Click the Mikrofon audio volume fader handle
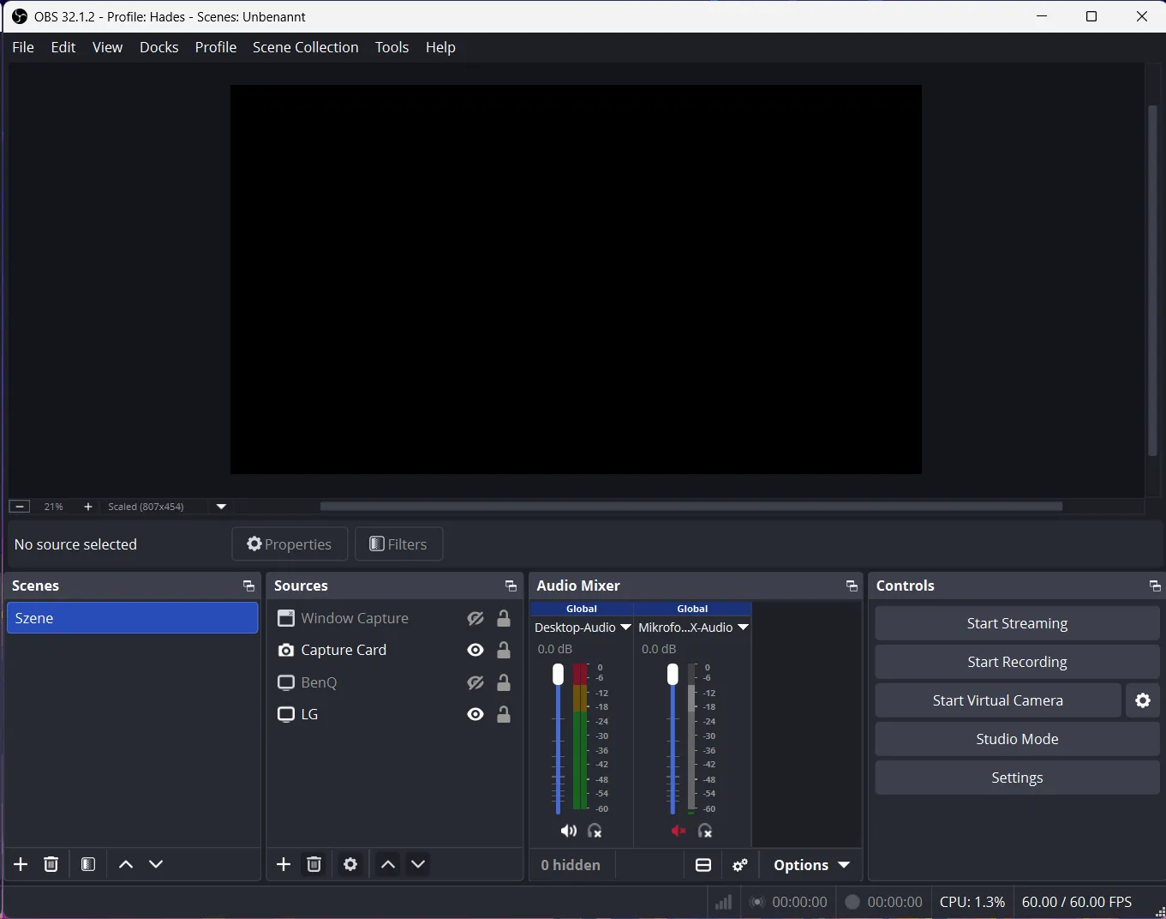The height and width of the screenshot is (919, 1166). tap(673, 675)
